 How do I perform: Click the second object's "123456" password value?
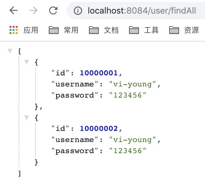[128, 151]
